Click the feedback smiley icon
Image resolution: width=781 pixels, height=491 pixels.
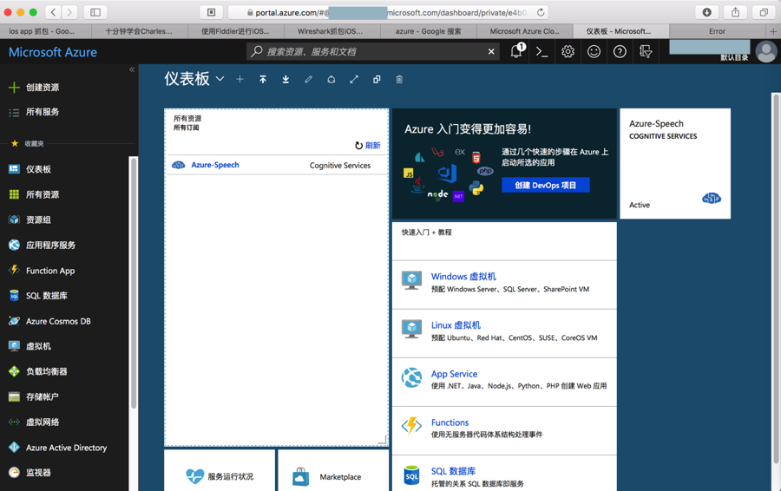pos(594,51)
